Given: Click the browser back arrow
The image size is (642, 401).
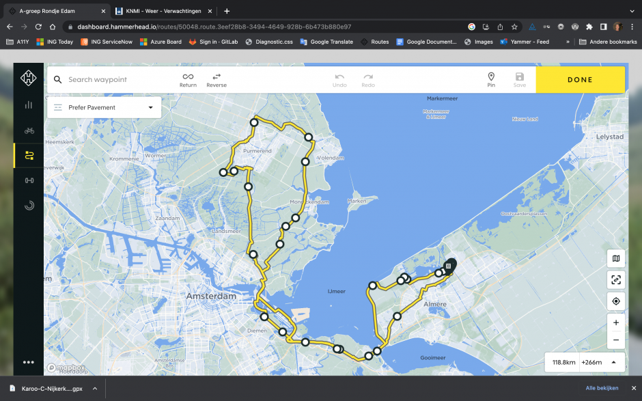Looking at the screenshot, I should pos(10,27).
